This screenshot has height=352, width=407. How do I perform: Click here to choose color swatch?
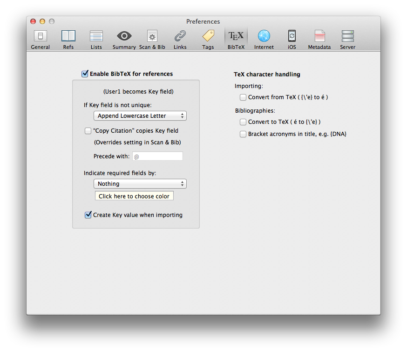click(134, 196)
